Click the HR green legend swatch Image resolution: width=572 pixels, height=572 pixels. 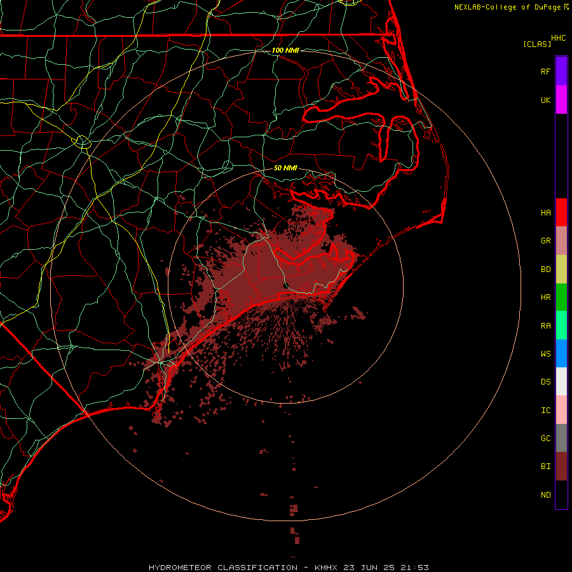coord(561,297)
